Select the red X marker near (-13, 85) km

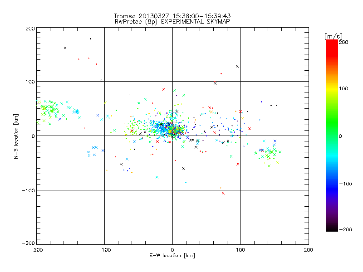tap(164, 89)
